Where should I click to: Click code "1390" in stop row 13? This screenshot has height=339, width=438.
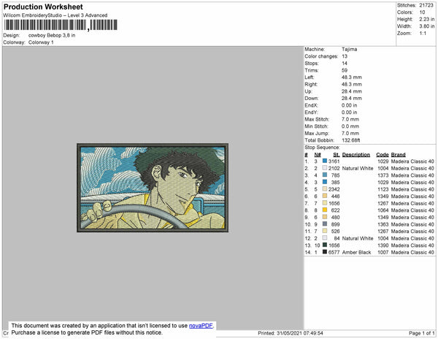click(383, 245)
